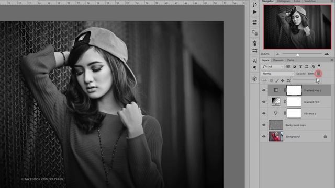Click the Navigator zoom in mountain icon
The image size is (335, 188).
click(x=327, y=54)
